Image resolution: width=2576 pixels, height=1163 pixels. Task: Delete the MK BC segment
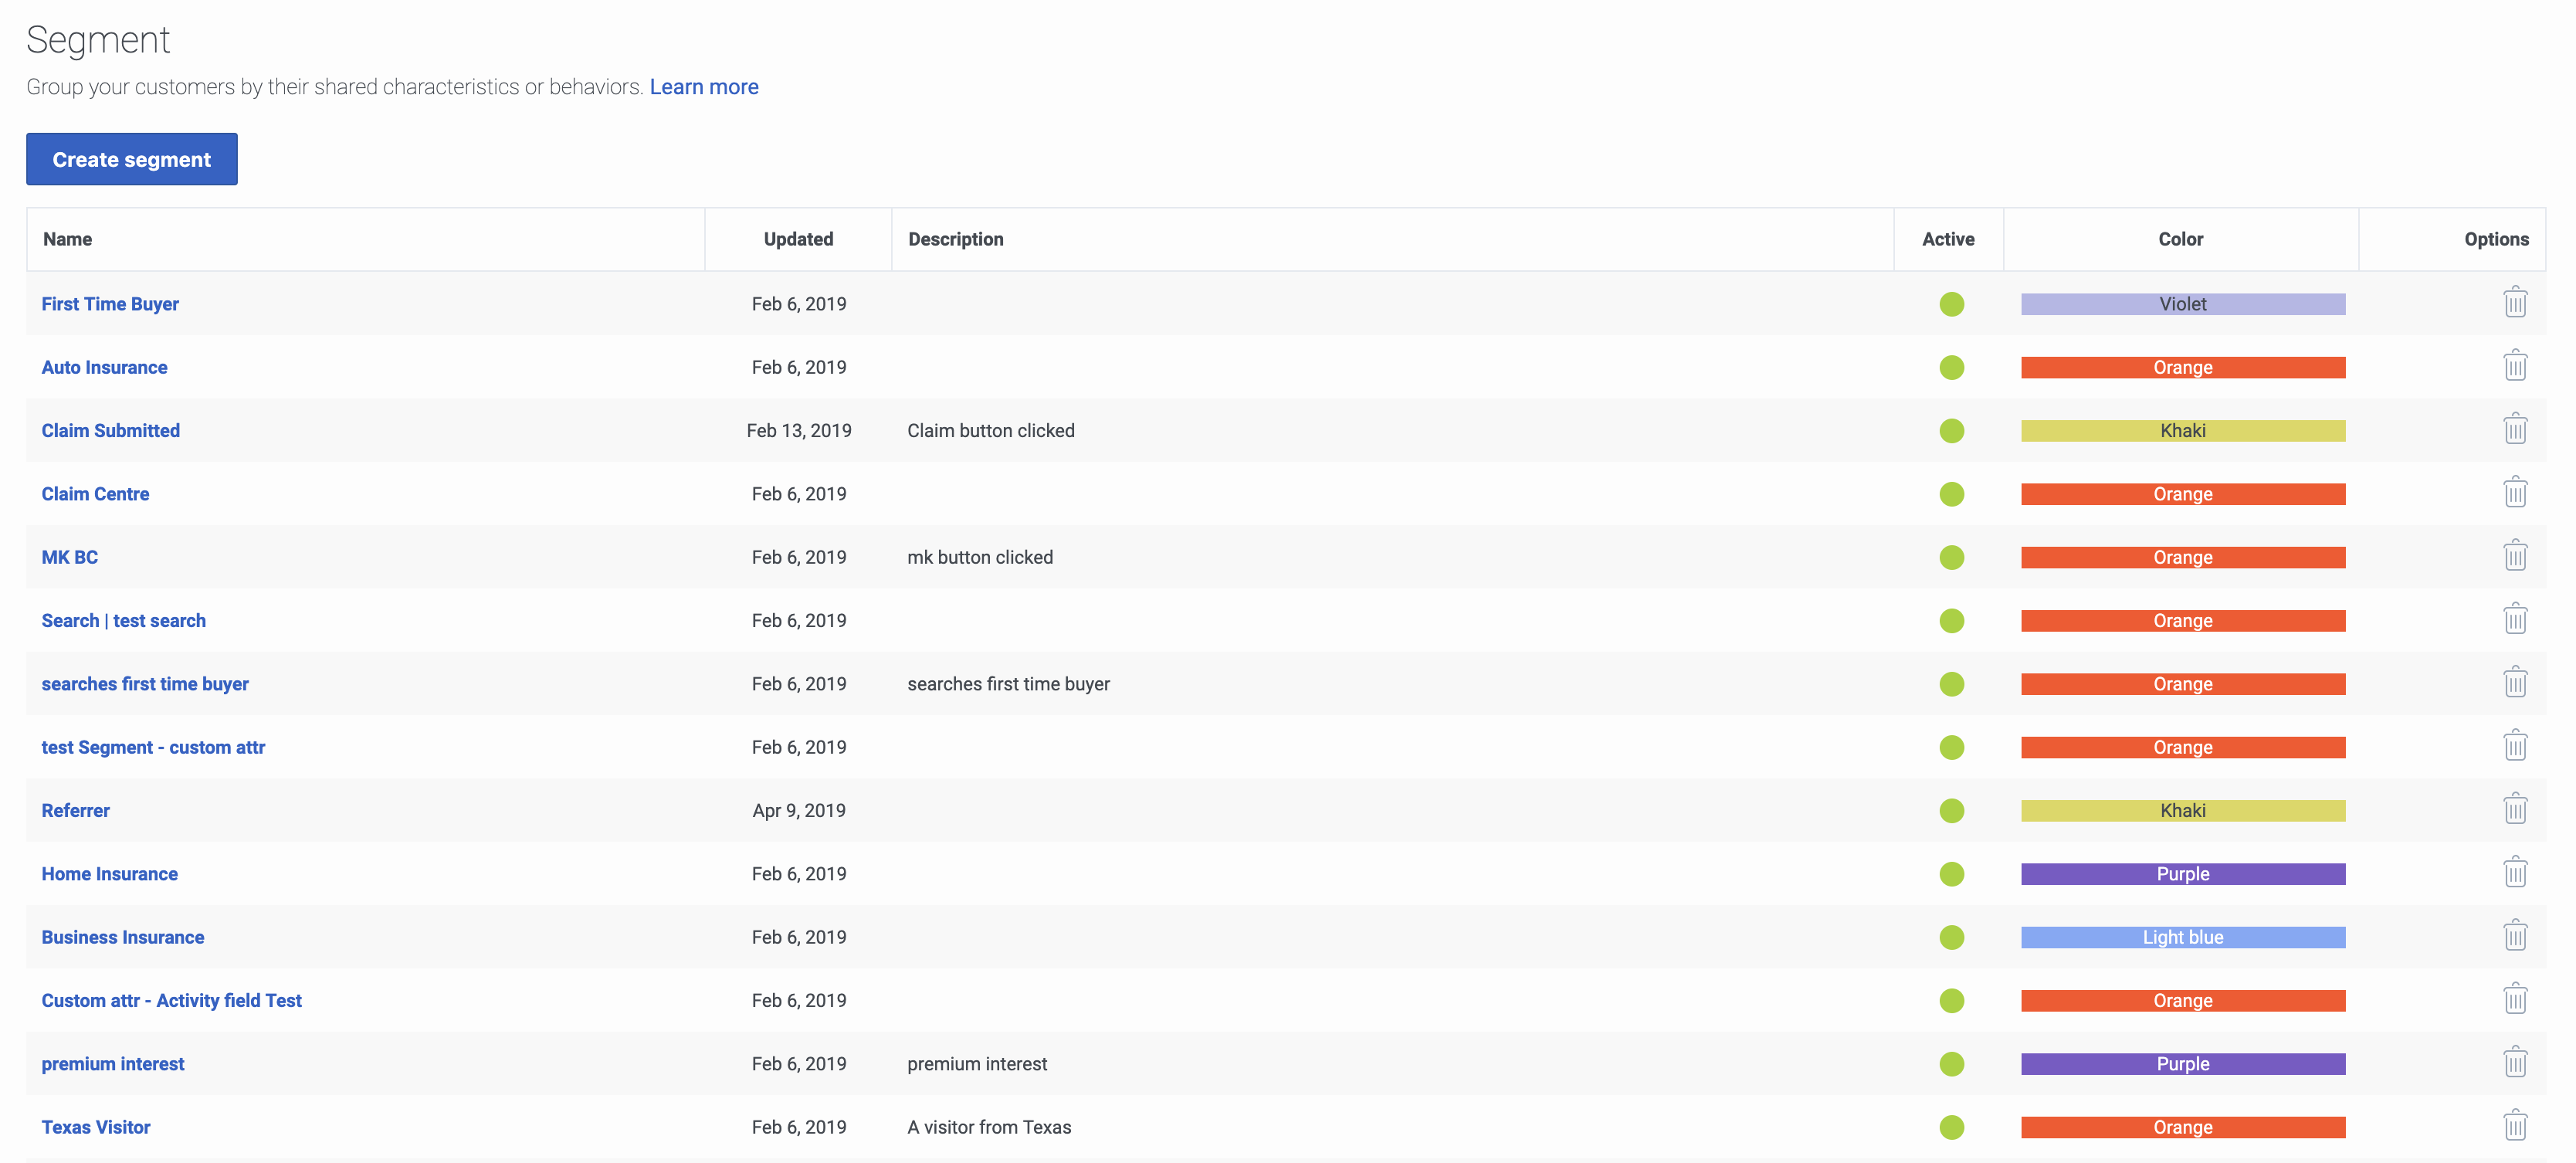[2515, 555]
